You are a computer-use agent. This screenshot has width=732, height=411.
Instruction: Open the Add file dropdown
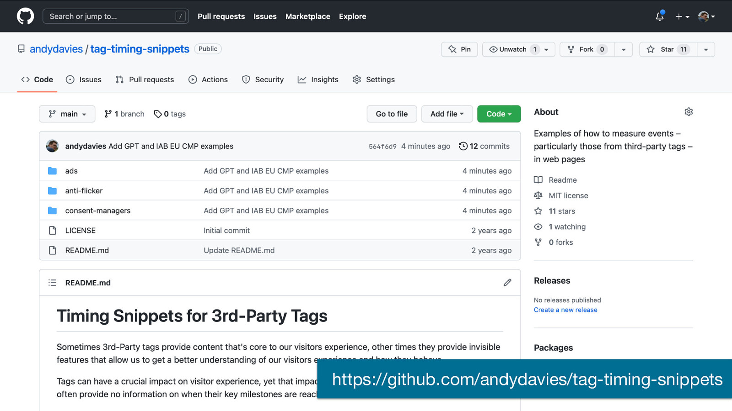(447, 114)
